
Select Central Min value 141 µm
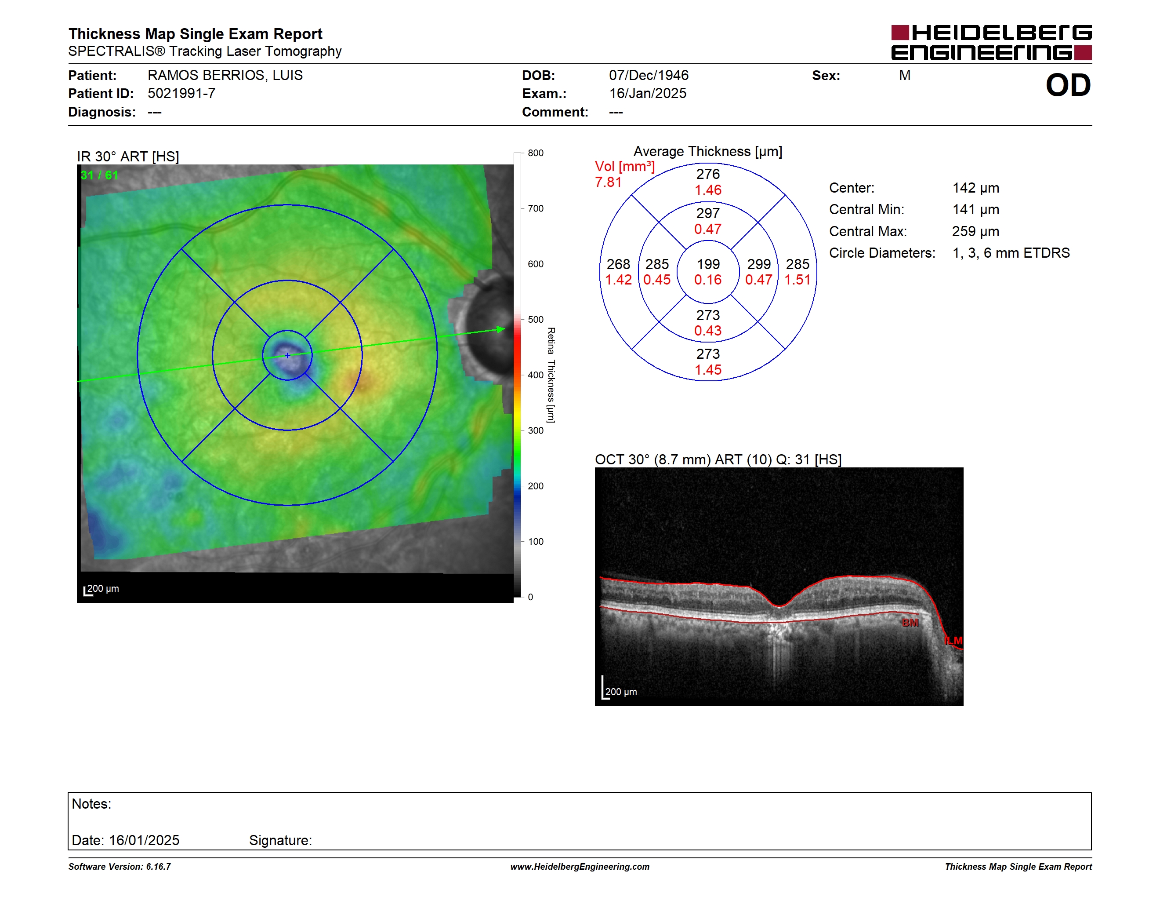(976, 209)
